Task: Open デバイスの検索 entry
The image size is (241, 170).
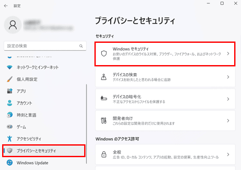Action: point(165,77)
